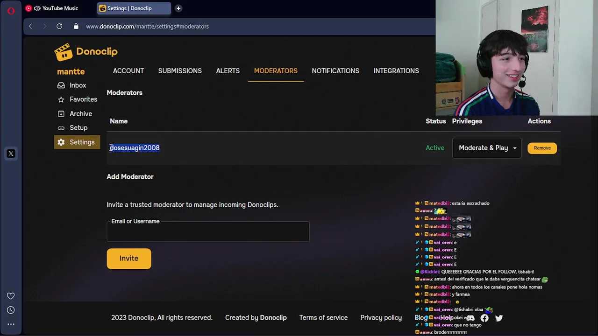Switch to the YouTube Music tab

60,8
